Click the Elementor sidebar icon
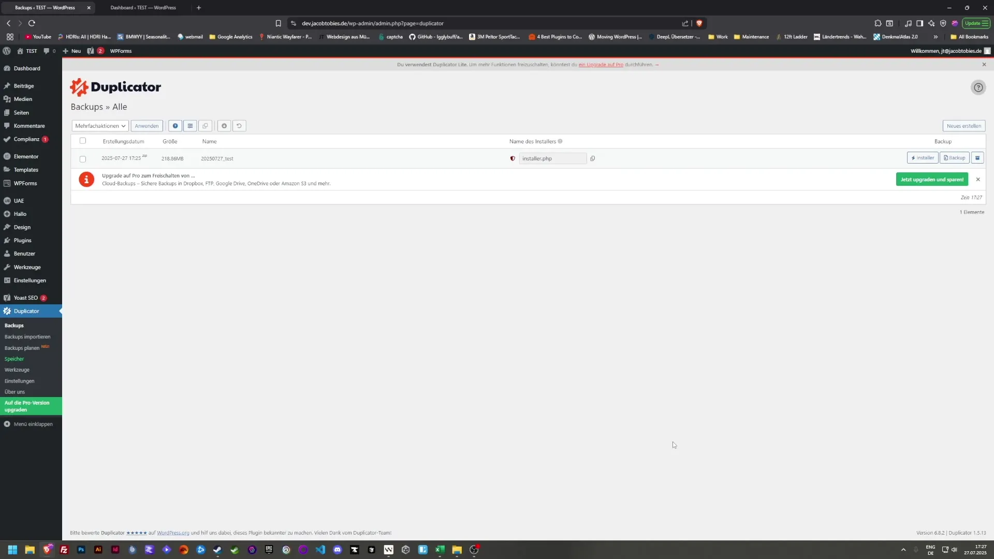This screenshot has height=559, width=994. coord(8,156)
